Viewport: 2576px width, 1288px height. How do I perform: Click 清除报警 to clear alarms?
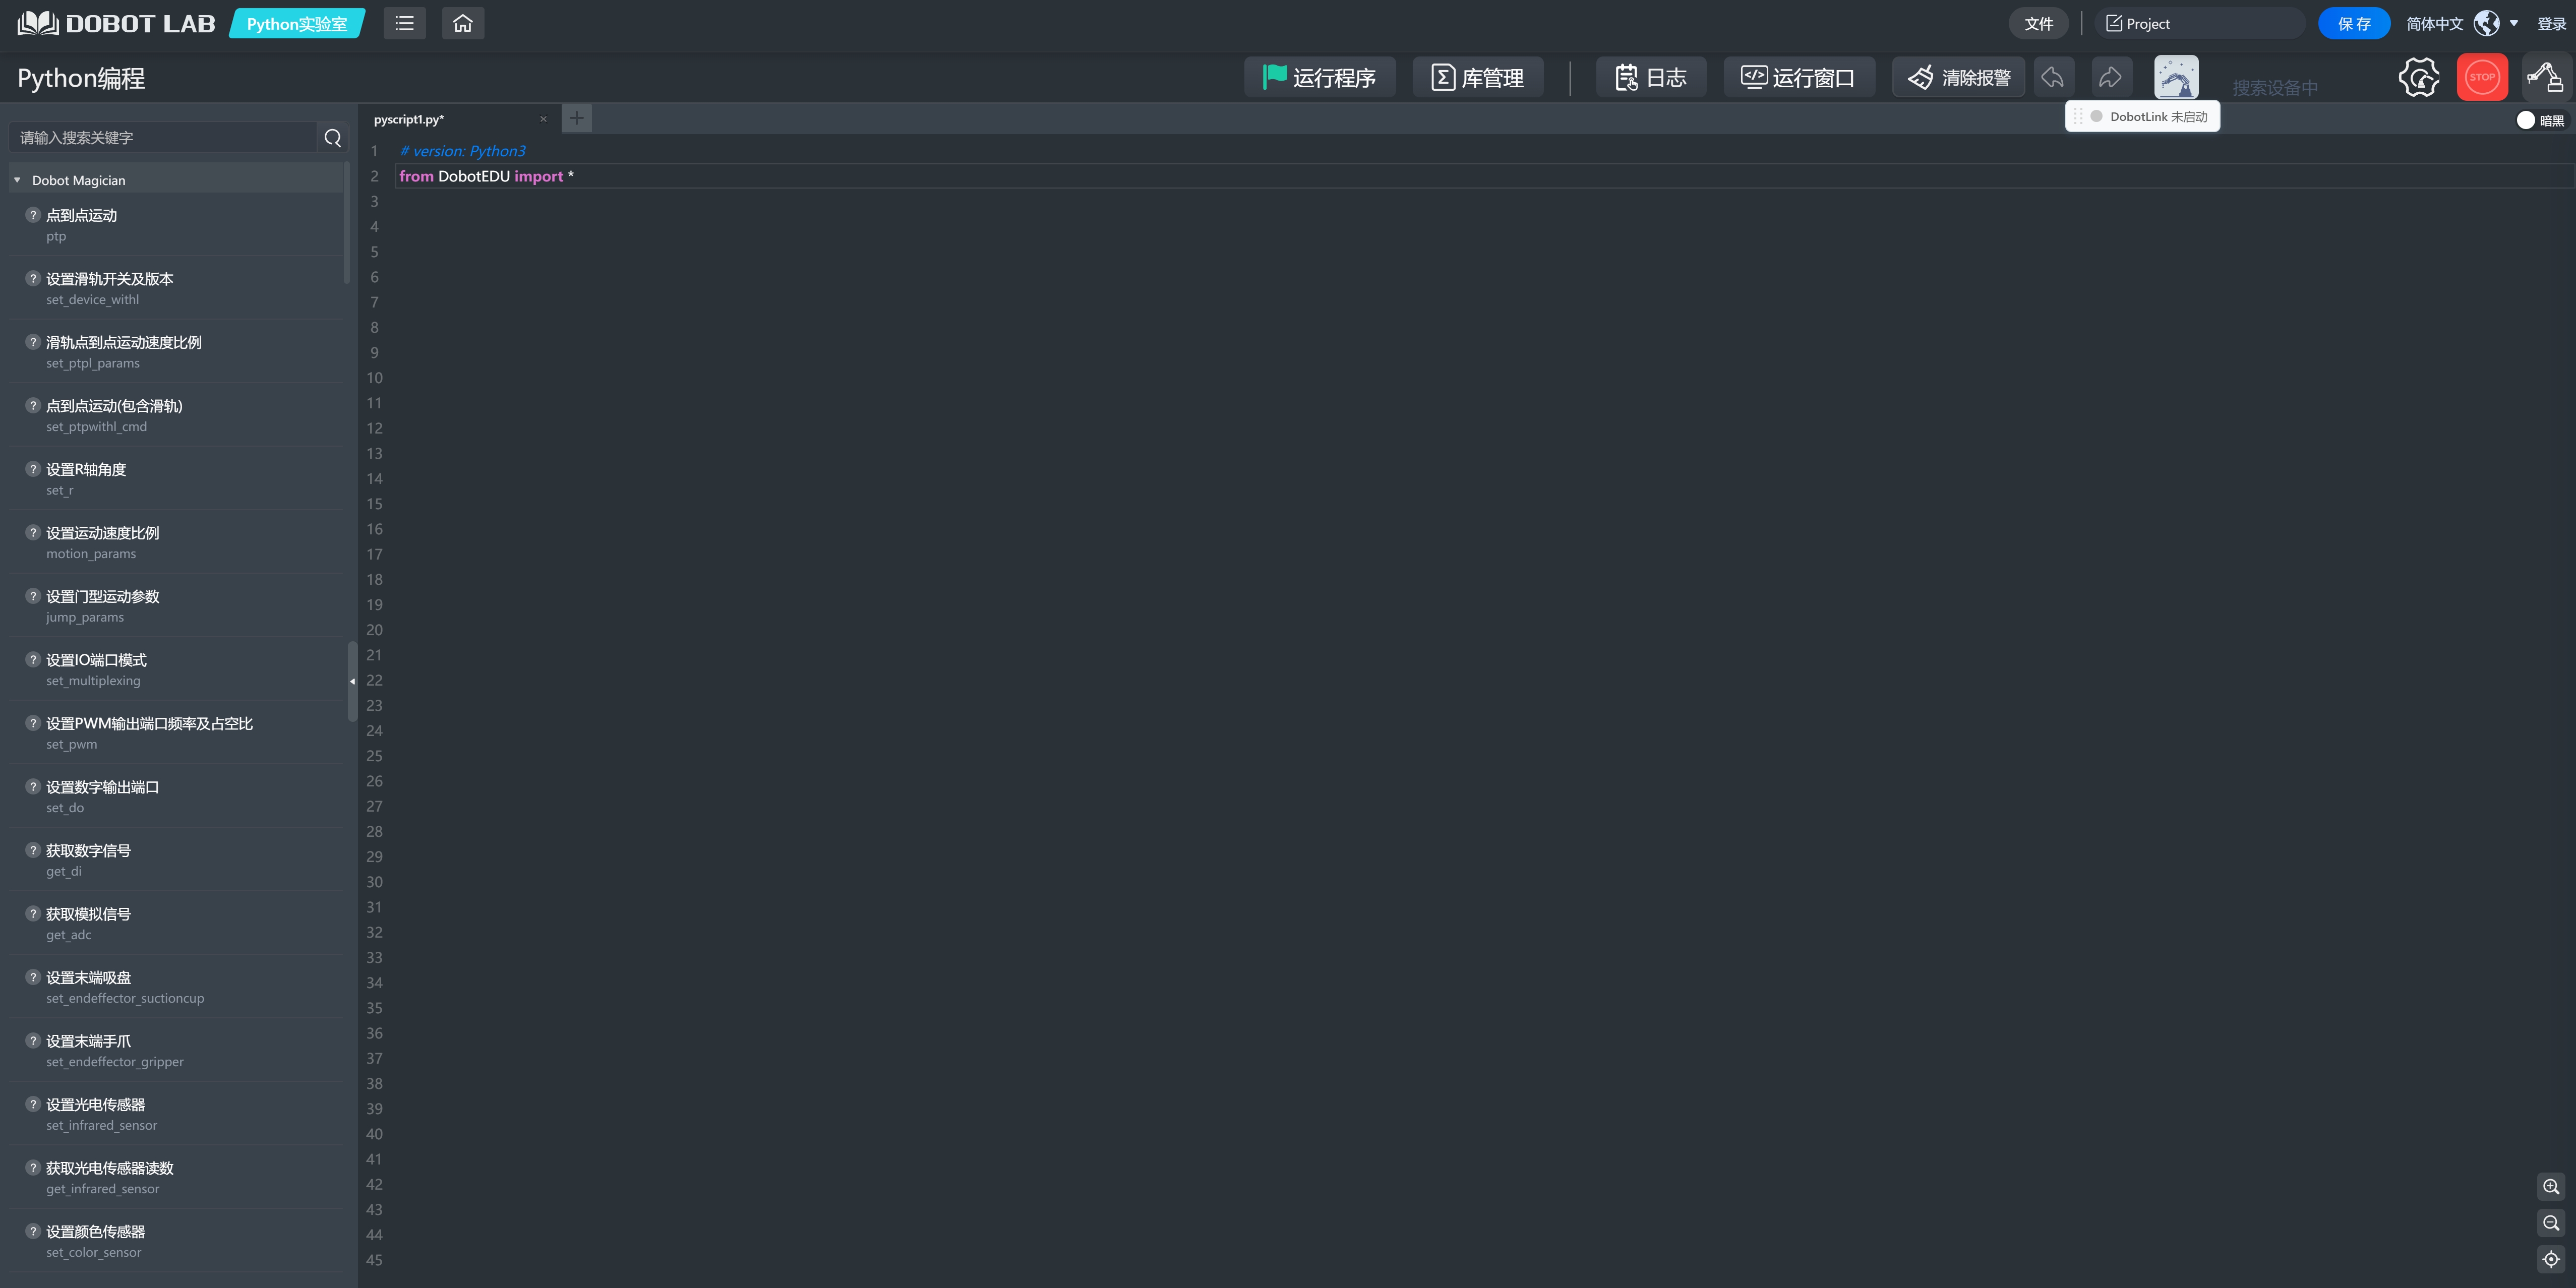click(x=1958, y=77)
